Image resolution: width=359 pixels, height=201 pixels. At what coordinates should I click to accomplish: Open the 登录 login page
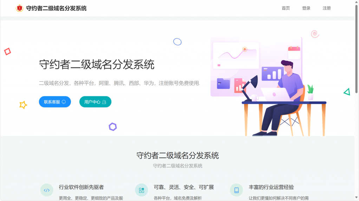pyautogui.click(x=306, y=8)
